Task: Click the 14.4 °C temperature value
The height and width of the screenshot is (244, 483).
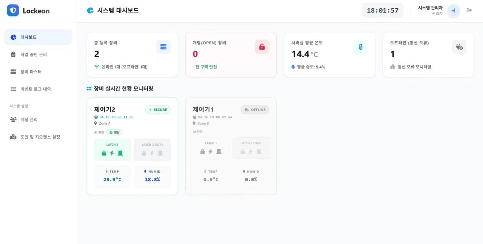Action: 305,54
